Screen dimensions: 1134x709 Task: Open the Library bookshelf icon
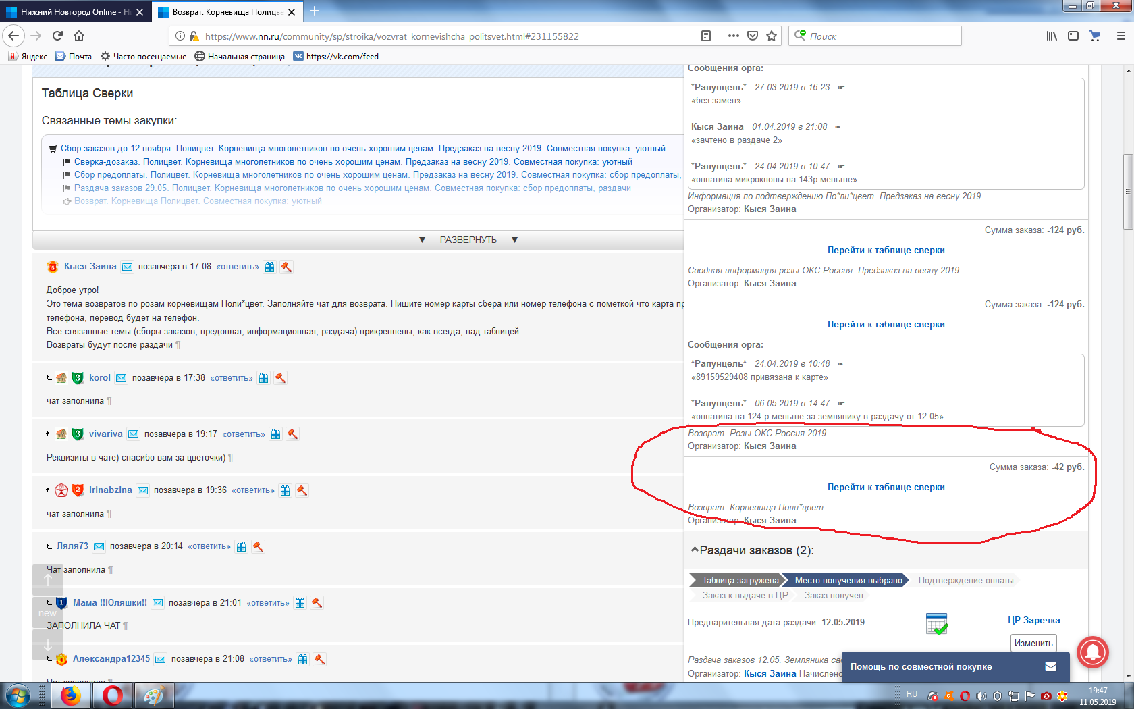tap(1052, 36)
